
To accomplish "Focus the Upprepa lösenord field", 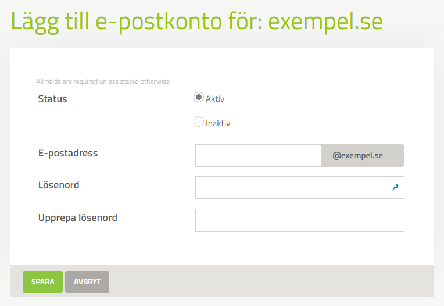I will pos(300,220).
